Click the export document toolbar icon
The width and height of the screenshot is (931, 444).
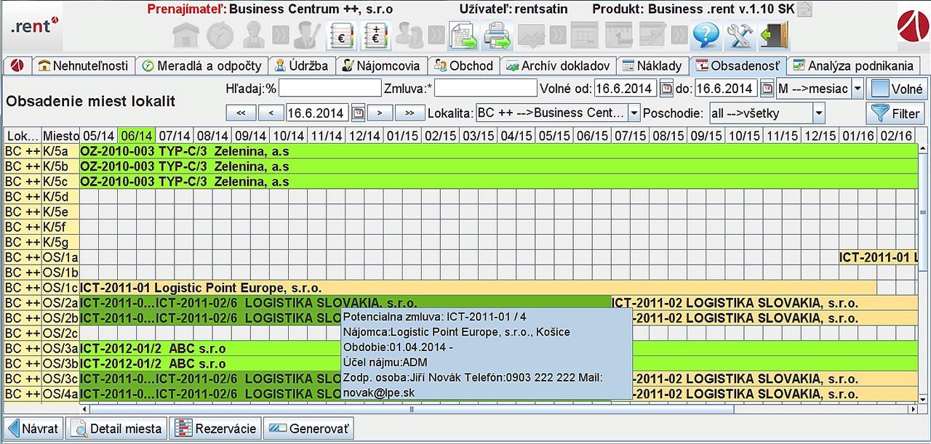pos(463,35)
